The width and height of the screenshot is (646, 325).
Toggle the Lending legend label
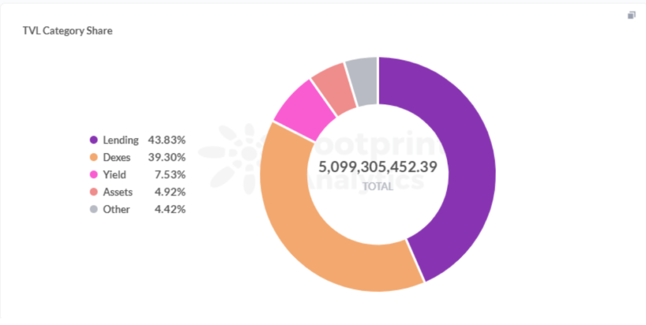click(x=120, y=140)
